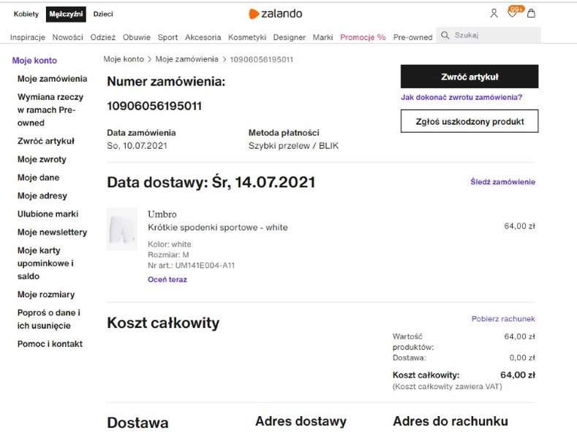Open Ulubione marki in the sidebar

coord(48,214)
